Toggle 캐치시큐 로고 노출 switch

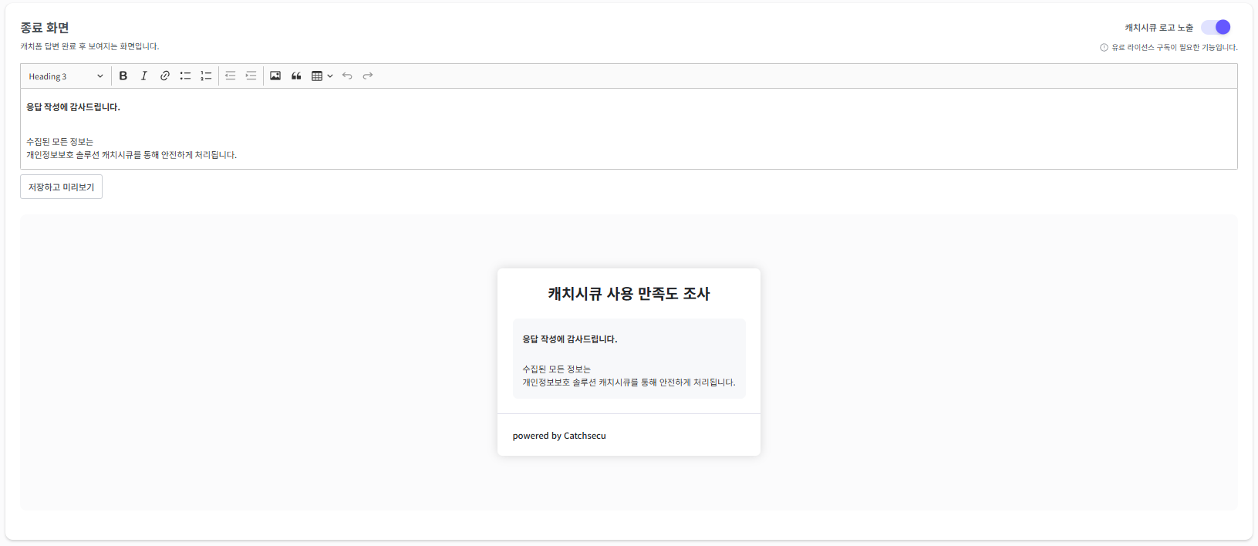click(x=1216, y=27)
